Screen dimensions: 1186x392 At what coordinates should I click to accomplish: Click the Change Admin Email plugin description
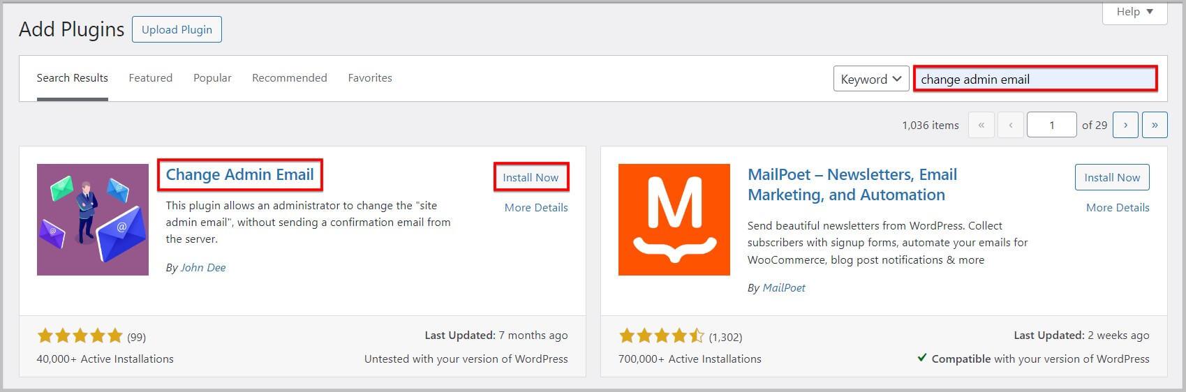(308, 223)
